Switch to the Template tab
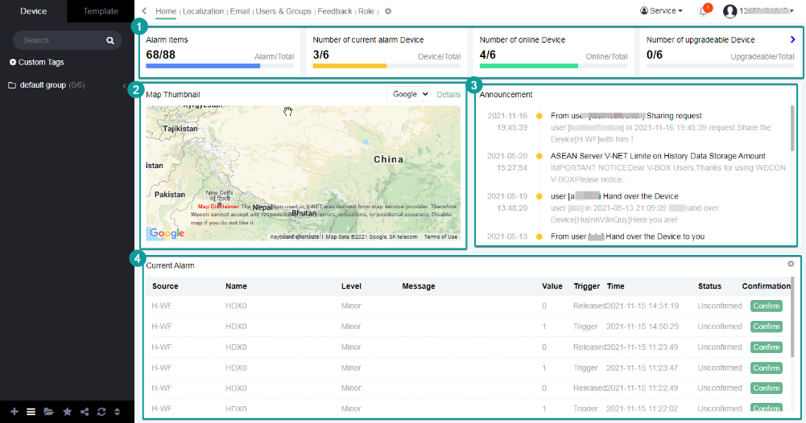The height and width of the screenshot is (423, 806). pos(101,11)
